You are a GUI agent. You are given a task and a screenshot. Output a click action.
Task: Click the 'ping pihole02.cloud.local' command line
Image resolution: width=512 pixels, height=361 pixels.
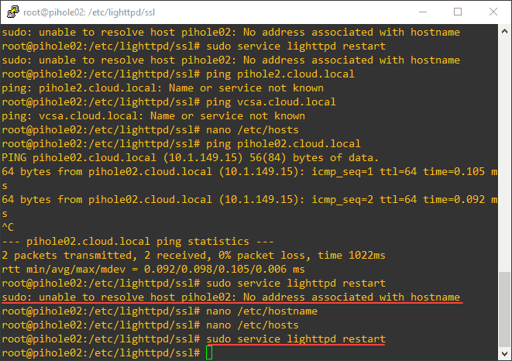181,144
